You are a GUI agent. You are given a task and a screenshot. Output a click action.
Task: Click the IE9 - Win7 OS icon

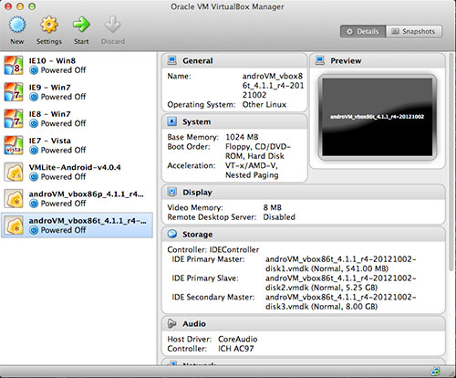[14, 92]
